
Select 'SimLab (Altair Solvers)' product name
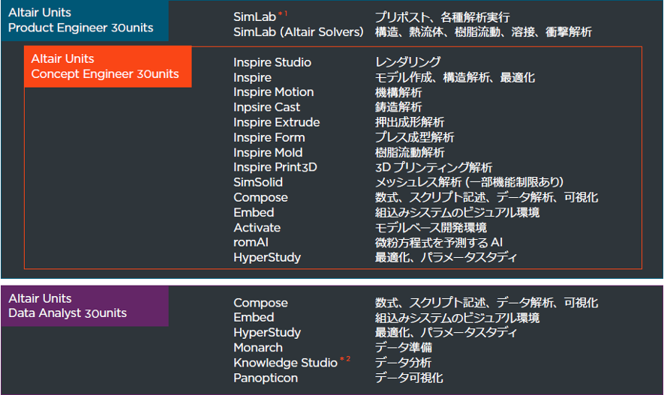point(298,31)
